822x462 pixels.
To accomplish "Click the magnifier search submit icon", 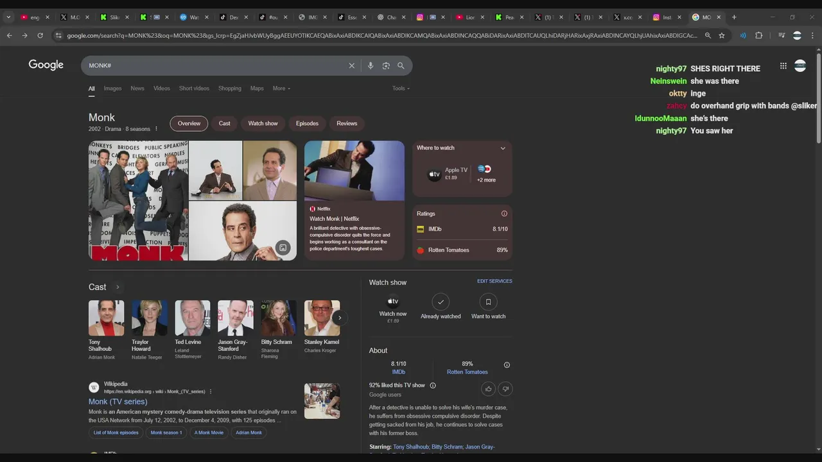I will pos(401,65).
